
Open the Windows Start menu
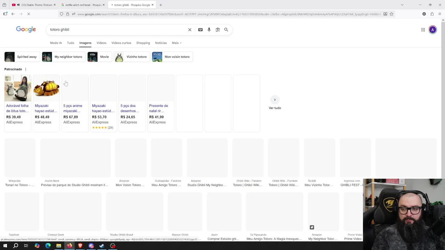[x=5, y=246]
